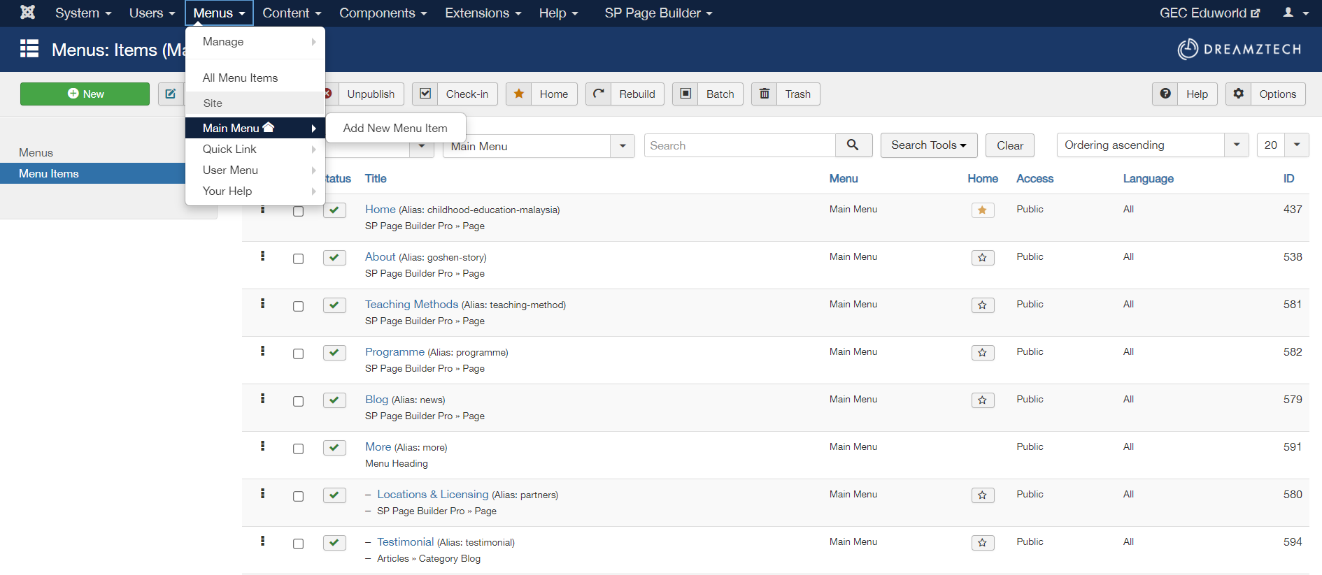Set Locations & Licensing as home star
Screen dimensions: 1322x575
click(x=983, y=495)
